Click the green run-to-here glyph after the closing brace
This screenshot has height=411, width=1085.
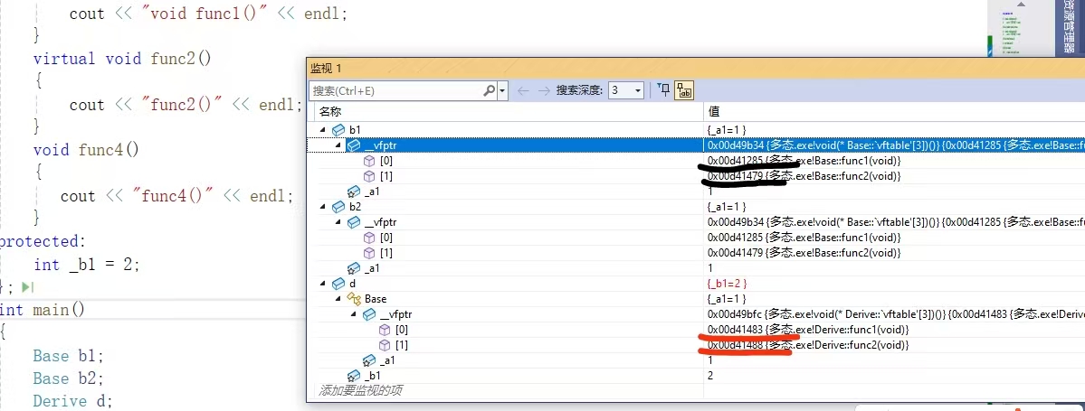coord(27,286)
